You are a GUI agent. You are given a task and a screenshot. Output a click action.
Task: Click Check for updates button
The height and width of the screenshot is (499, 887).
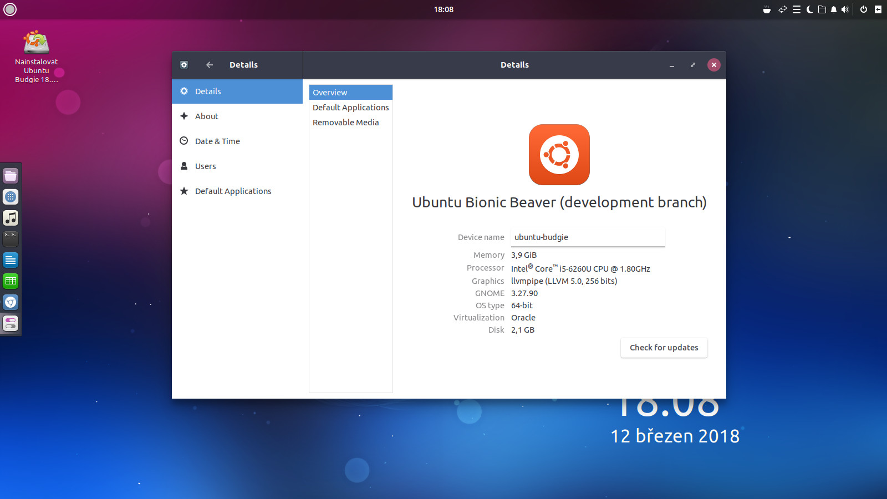pos(664,348)
